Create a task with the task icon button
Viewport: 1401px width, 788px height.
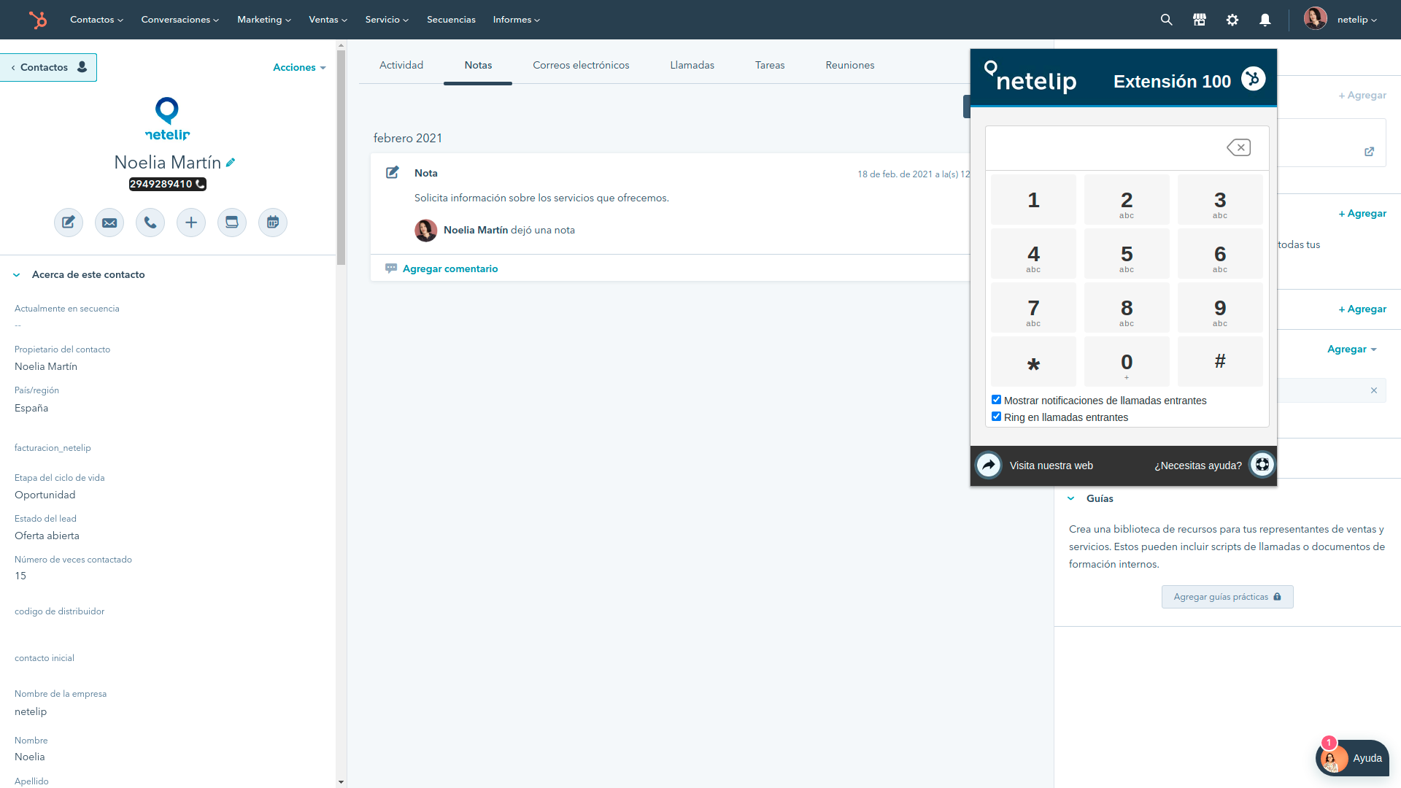pyautogui.click(x=232, y=223)
